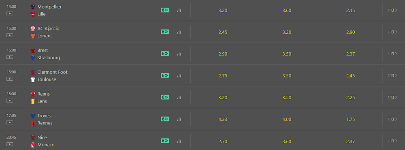Screen dimensions: 405x150
Task: Open Clermont Foot team name link
Action: click(52, 72)
